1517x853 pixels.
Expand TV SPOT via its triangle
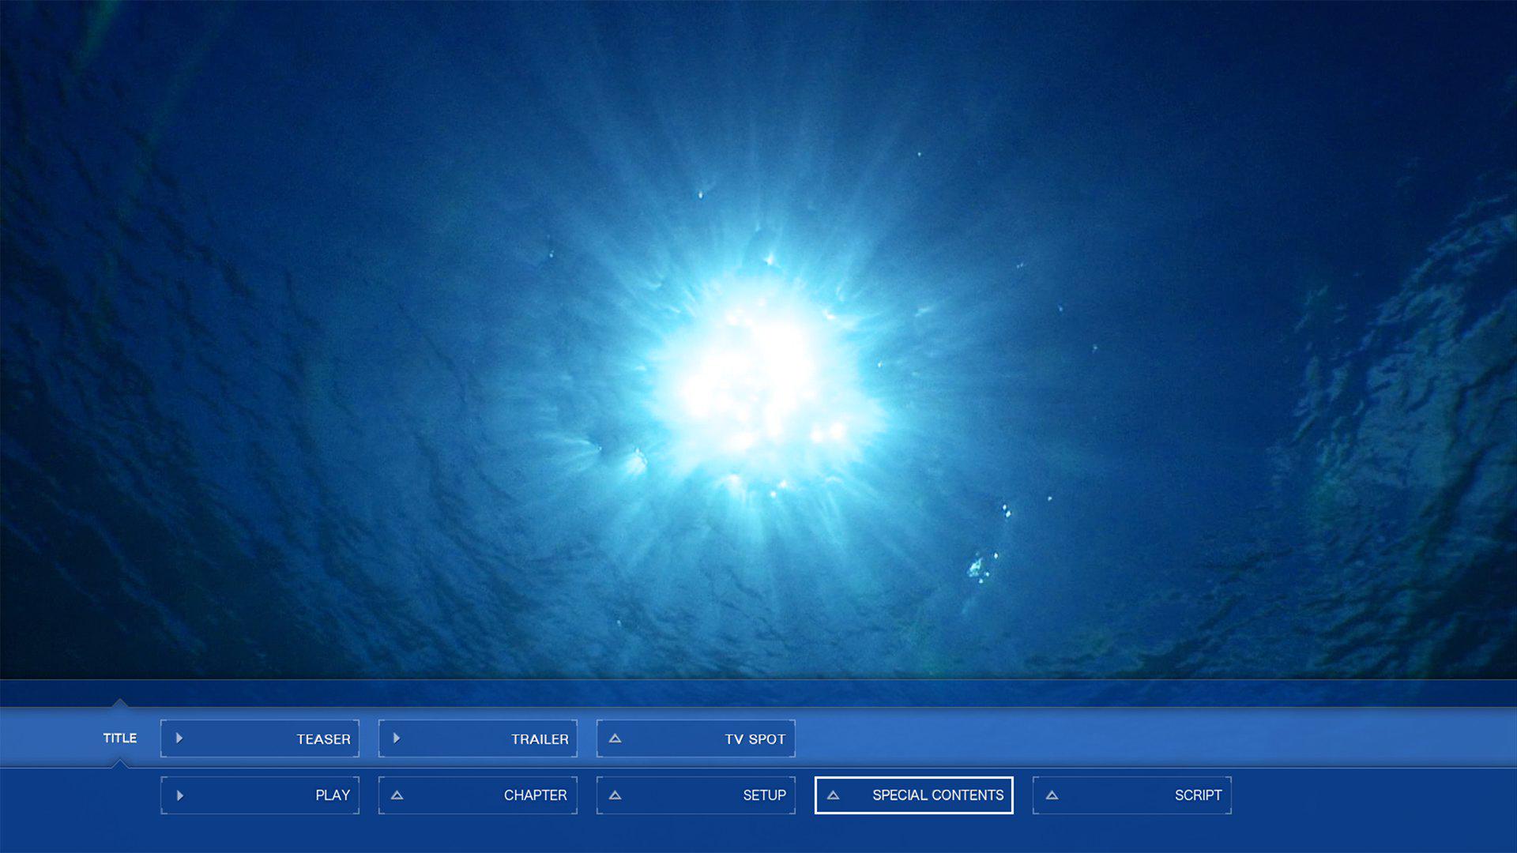click(615, 738)
